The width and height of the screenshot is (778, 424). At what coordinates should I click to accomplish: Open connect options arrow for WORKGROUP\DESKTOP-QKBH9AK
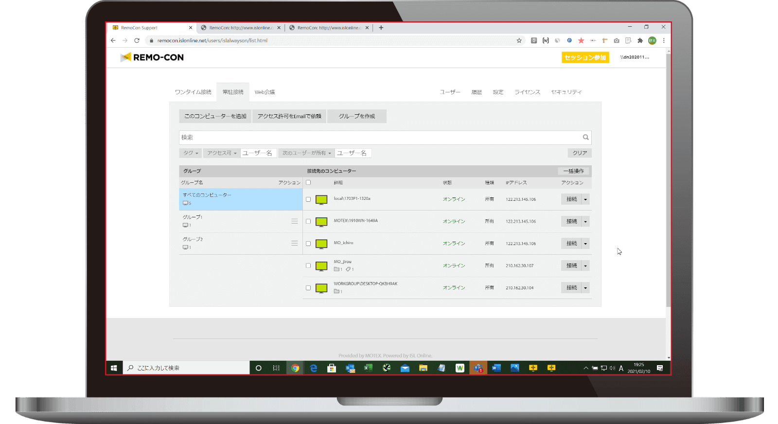(x=585, y=288)
